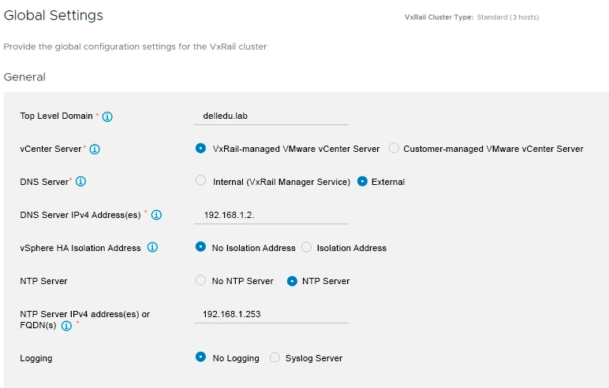Open the DNS Server info tooltip icon
The height and width of the screenshot is (388, 609).
tap(80, 182)
